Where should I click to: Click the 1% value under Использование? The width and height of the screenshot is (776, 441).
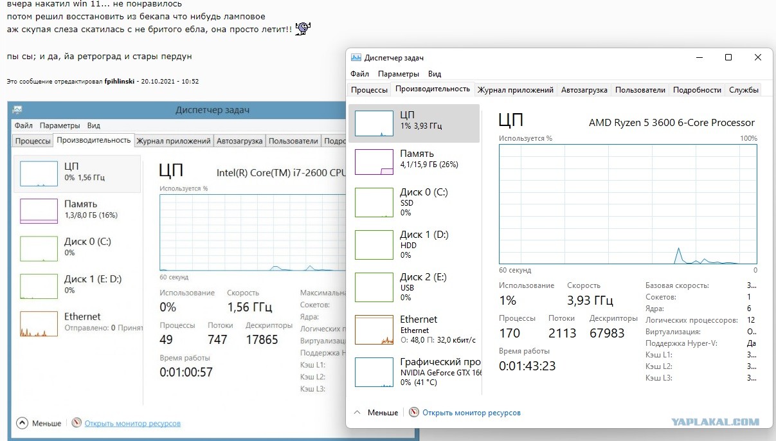pos(507,300)
